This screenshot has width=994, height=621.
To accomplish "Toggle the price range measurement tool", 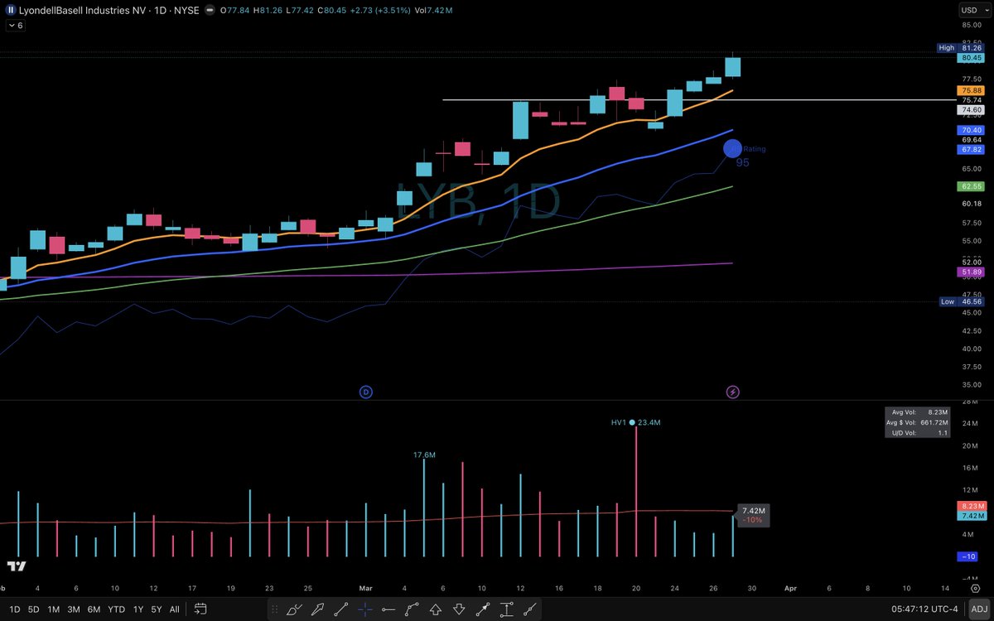I will pos(506,609).
